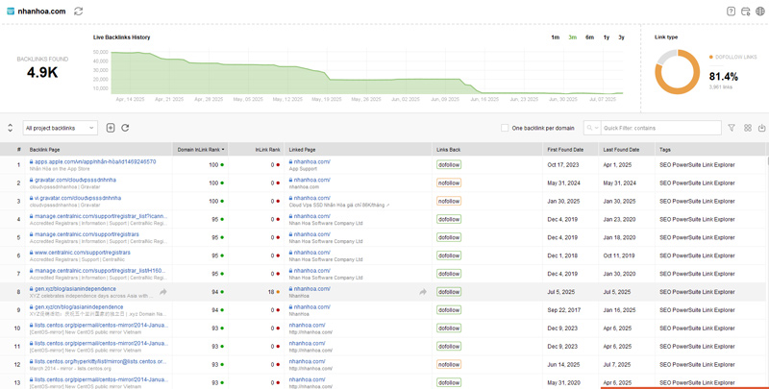Click the grid columns view icon

748,128
